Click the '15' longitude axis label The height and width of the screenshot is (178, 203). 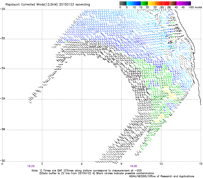(201, 164)
